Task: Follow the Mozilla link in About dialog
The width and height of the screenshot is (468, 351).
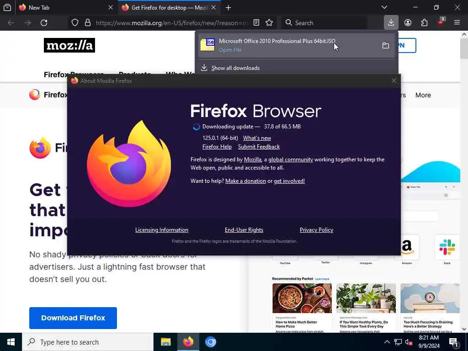Action: tap(252, 160)
